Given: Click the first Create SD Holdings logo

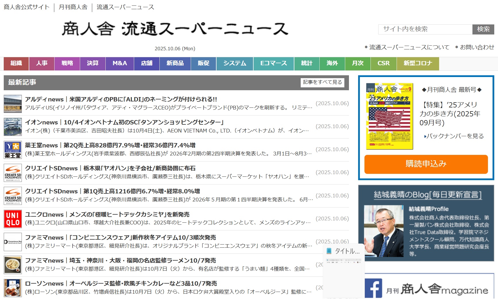Looking at the screenshot, I should (13, 173).
